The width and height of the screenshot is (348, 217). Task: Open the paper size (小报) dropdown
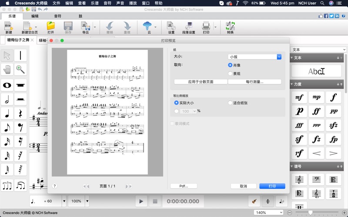254,57
